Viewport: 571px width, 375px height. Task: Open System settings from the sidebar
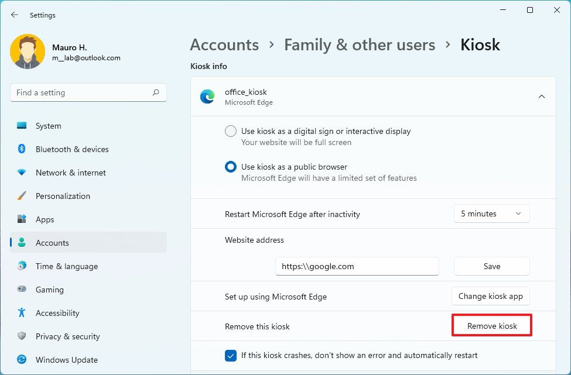47,126
